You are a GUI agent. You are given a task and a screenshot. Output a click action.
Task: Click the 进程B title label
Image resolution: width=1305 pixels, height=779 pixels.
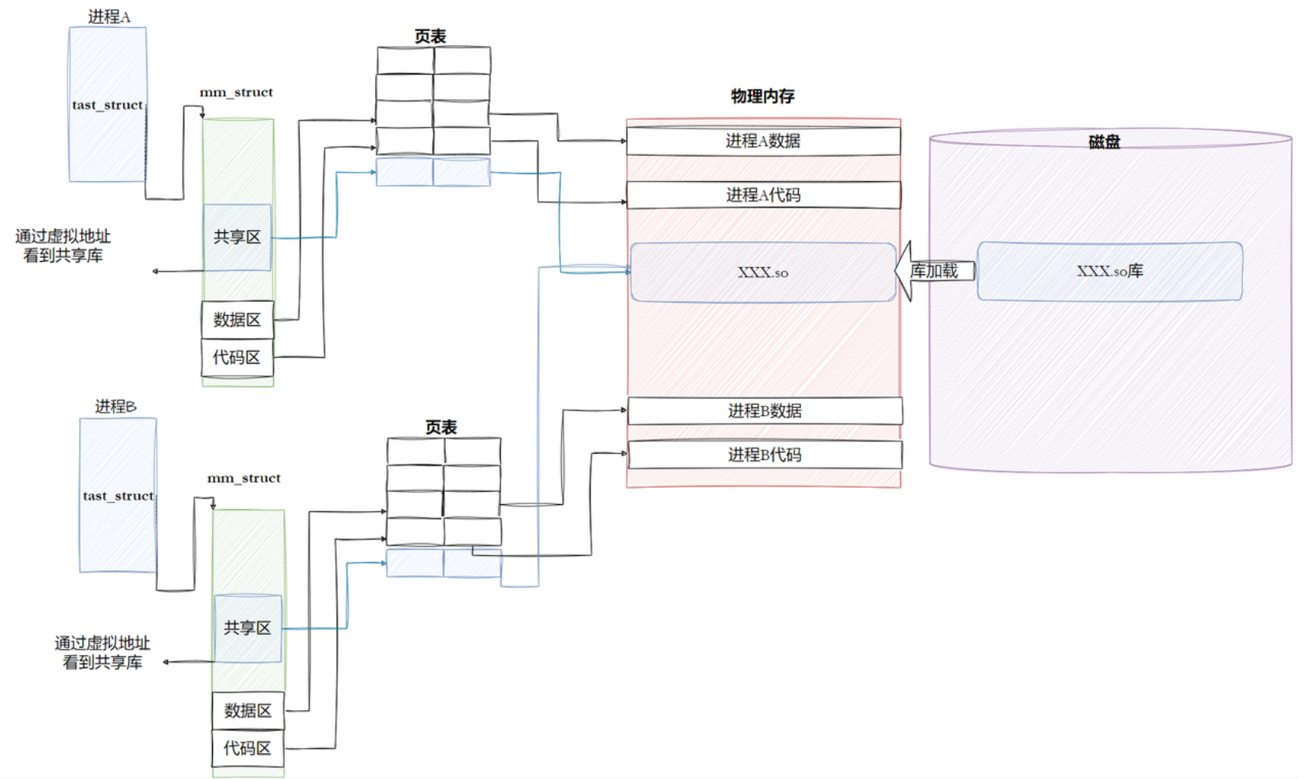[x=116, y=407]
